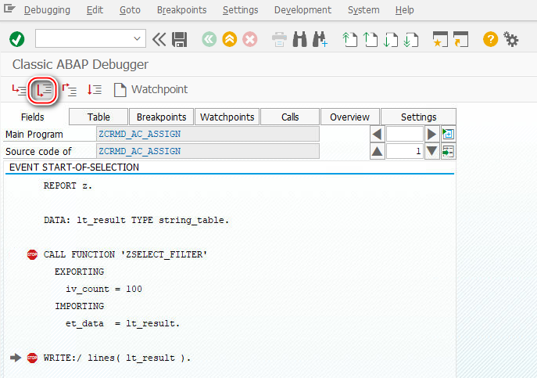Open the Edit menu
This screenshot has height=378, width=537.
coord(95,10)
